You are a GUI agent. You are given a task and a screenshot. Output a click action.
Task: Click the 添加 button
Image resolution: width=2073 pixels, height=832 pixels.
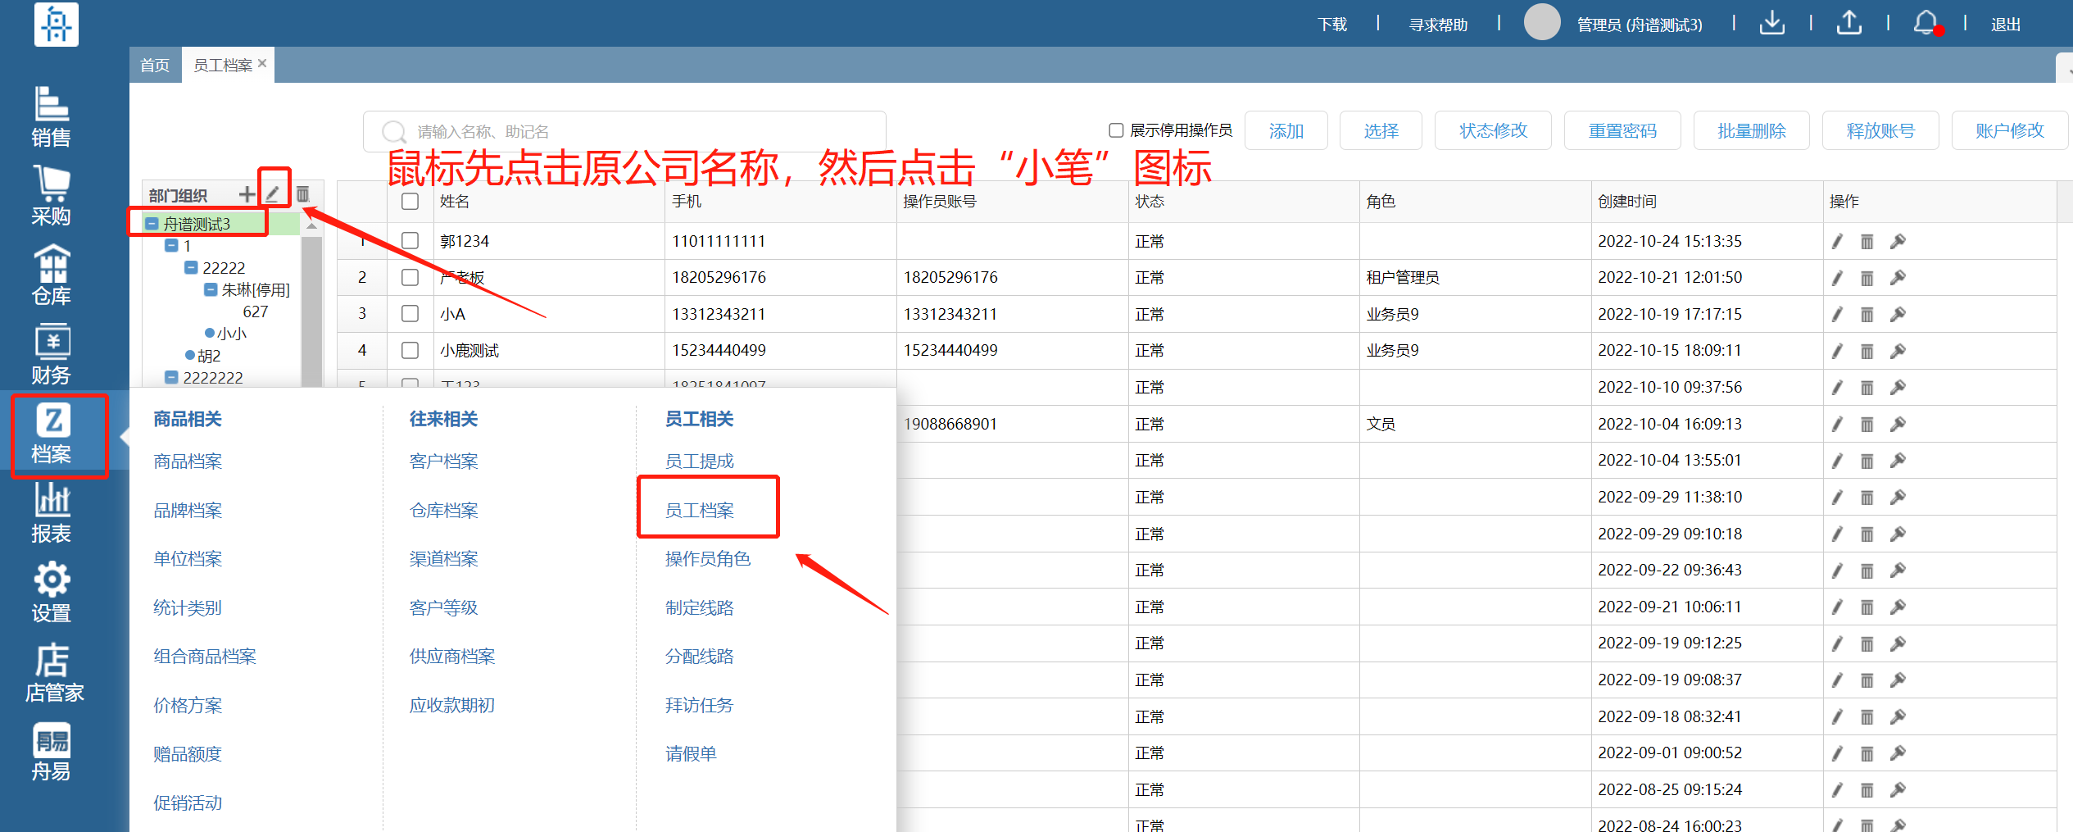1286,130
